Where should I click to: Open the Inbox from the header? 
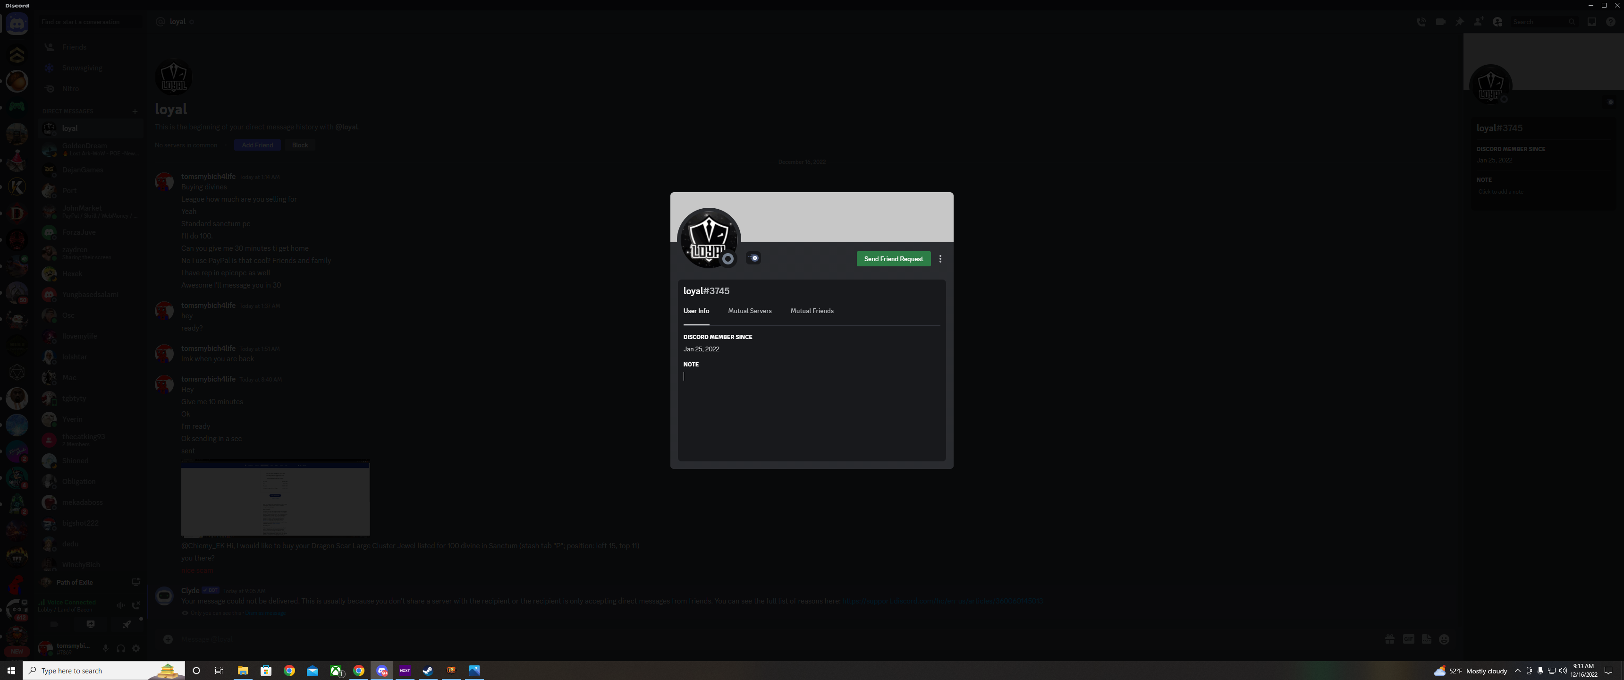click(1592, 21)
